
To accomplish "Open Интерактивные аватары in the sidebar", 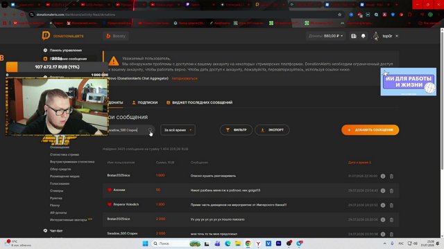I will coord(68,220).
